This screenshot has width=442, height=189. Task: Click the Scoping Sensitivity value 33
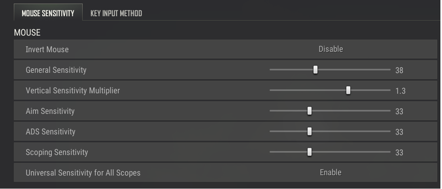399,153
